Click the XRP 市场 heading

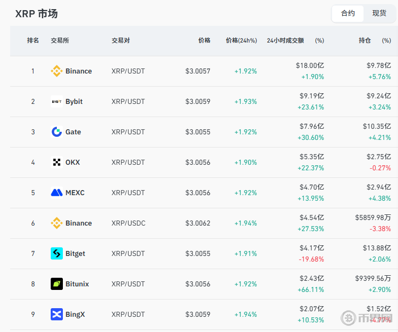pyautogui.click(x=37, y=14)
